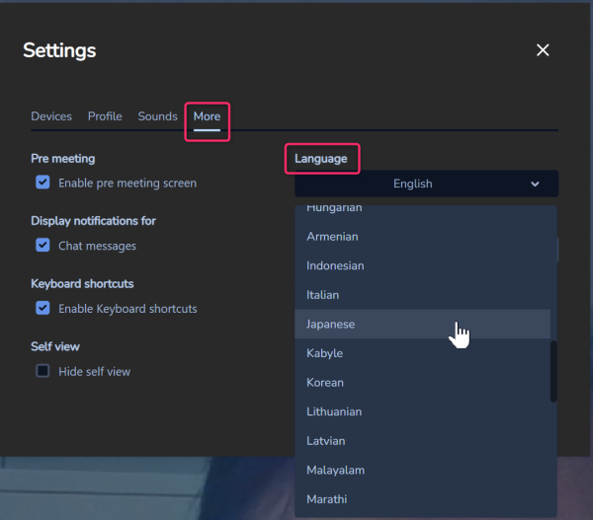Close the Settings dialog with X
This screenshot has width=593, height=520.
pyautogui.click(x=542, y=50)
